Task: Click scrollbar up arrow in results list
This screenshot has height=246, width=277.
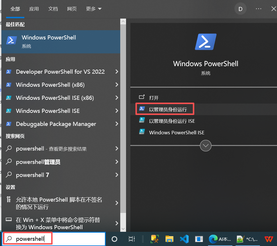Action: [x=123, y=21]
